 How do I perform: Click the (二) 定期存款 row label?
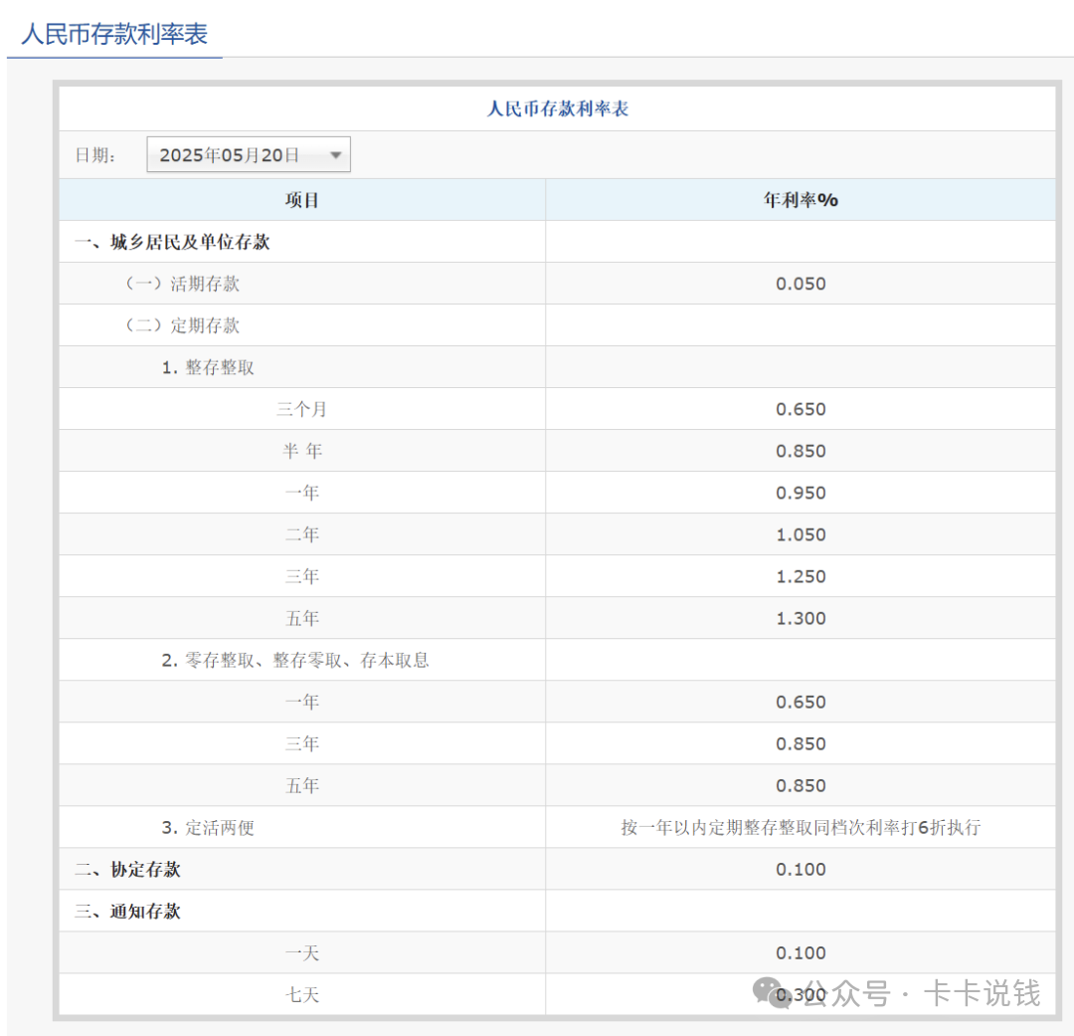point(182,325)
